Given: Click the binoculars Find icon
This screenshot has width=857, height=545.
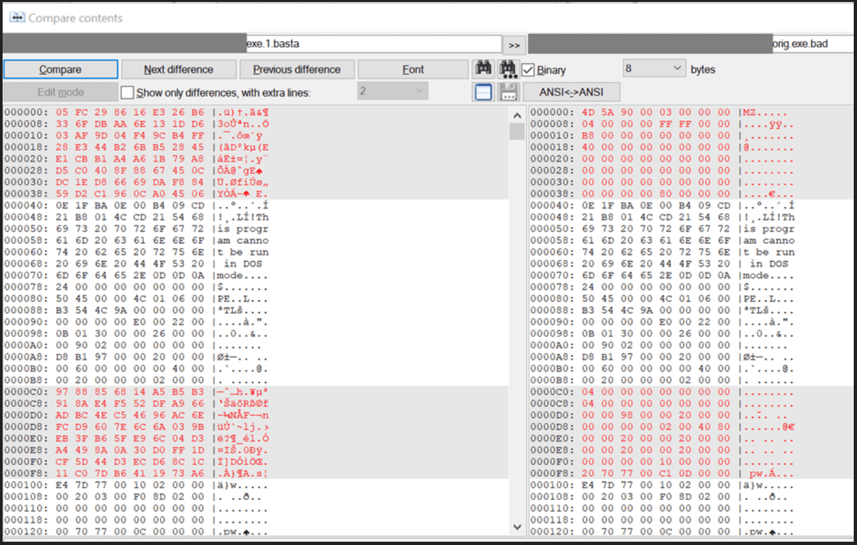Looking at the screenshot, I should coord(483,69).
